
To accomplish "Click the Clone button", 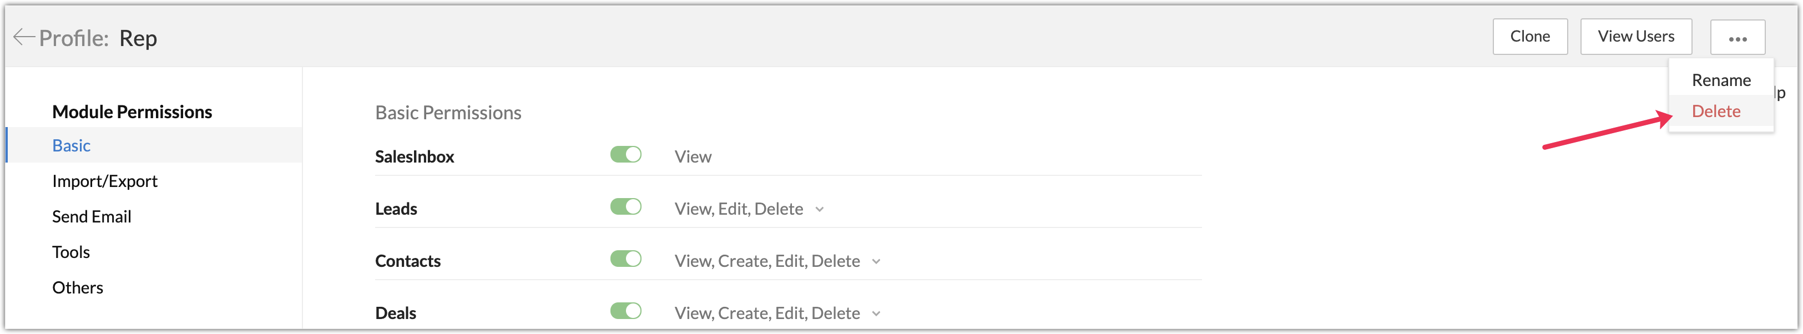I will (x=1529, y=37).
